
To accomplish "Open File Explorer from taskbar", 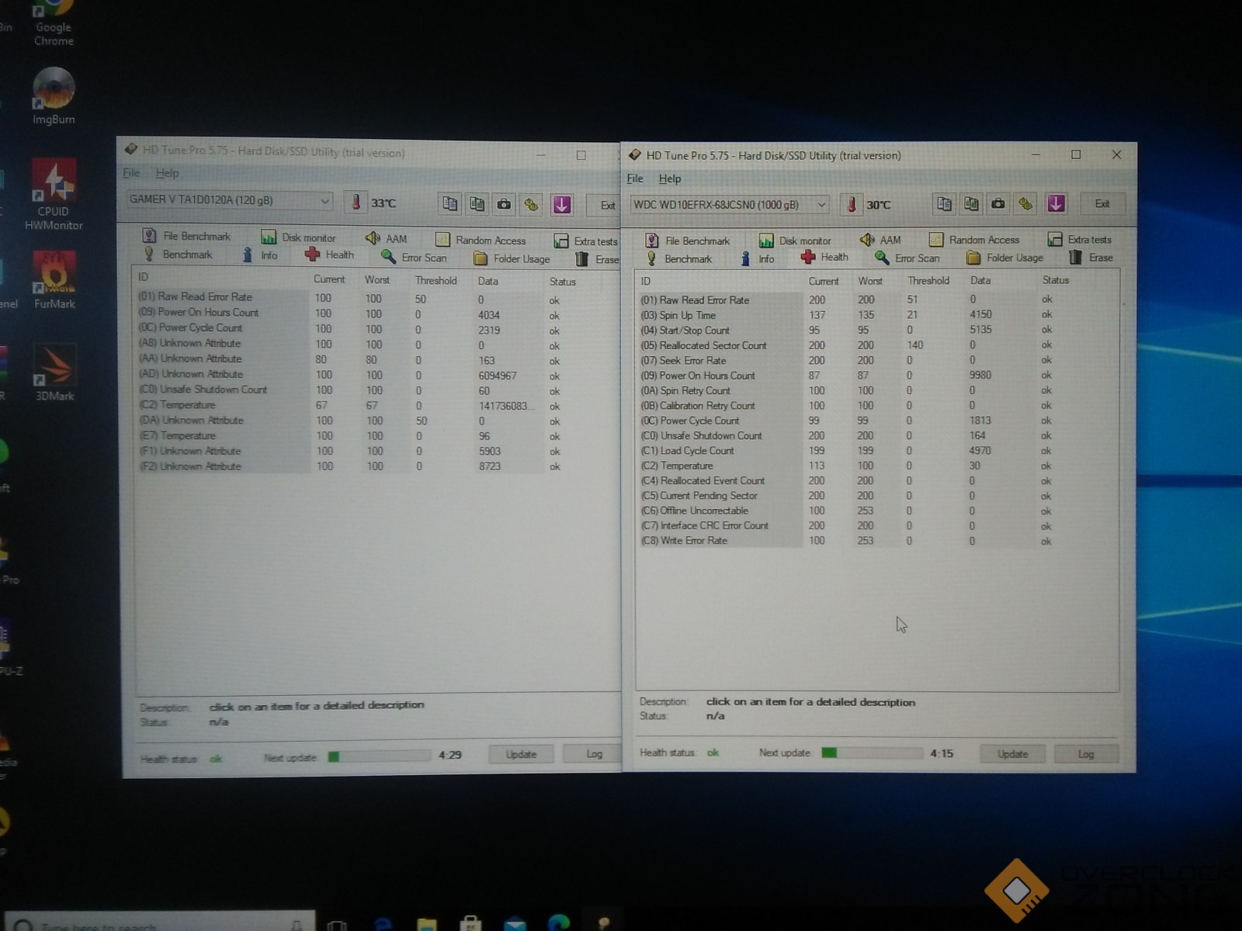I will pos(426,923).
